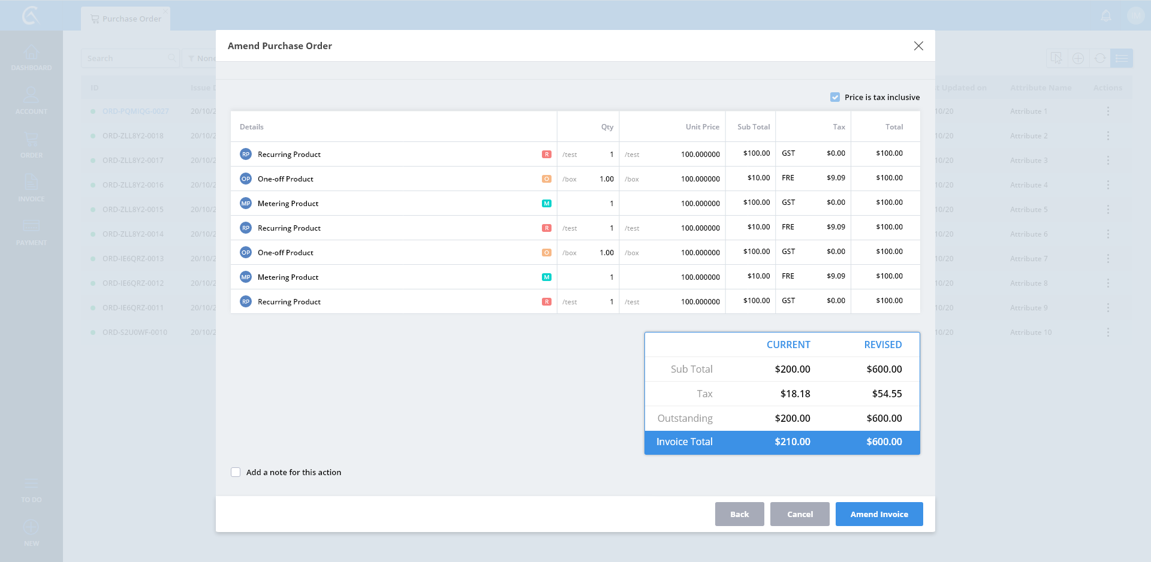This screenshot has height=562, width=1151.
Task: Expand actions menu for Attribute 10 row
Action: [x=1108, y=333]
